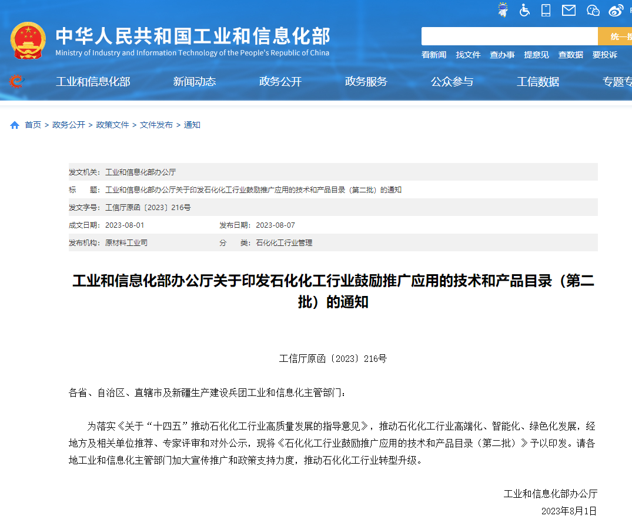Screen dimensions: 632x519
Task: Click the category value 石化化工行业管理
Action: [x=284, y=243]
